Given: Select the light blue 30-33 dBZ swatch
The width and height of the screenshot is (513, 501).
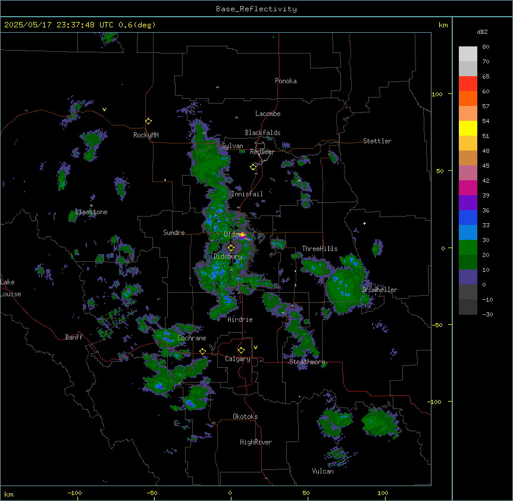Looking at the screenshot, I should [x=468, y=233].
